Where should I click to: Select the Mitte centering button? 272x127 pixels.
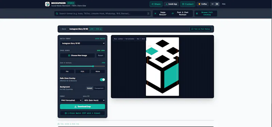[98, 72]
